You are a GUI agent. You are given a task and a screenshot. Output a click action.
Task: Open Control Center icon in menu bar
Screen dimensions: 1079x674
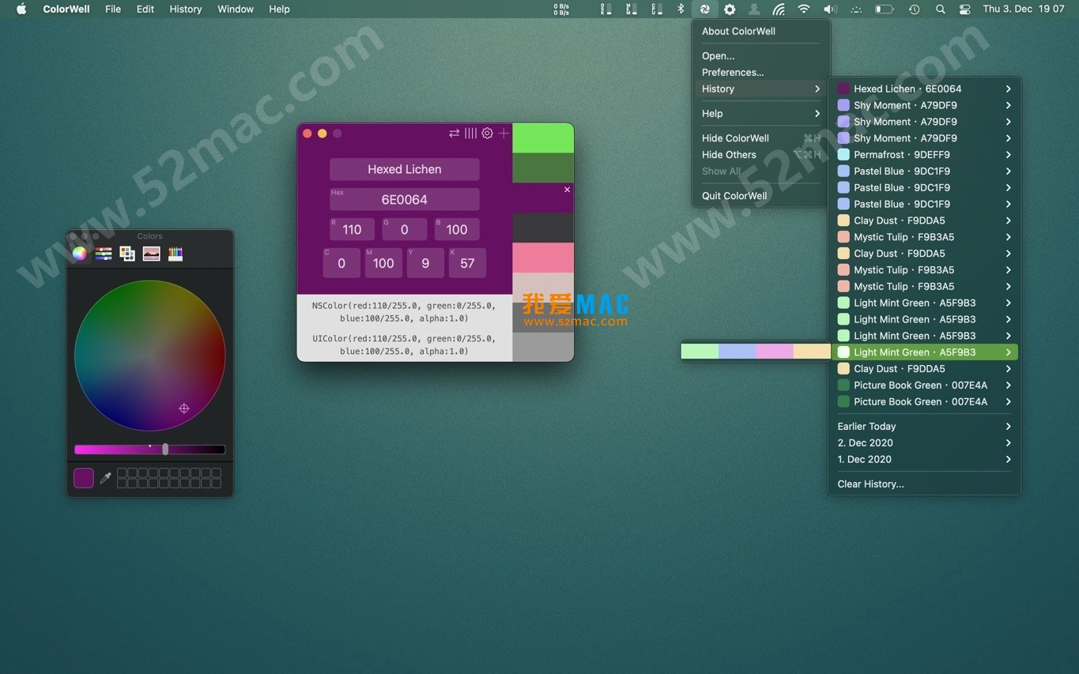[964, 9]
